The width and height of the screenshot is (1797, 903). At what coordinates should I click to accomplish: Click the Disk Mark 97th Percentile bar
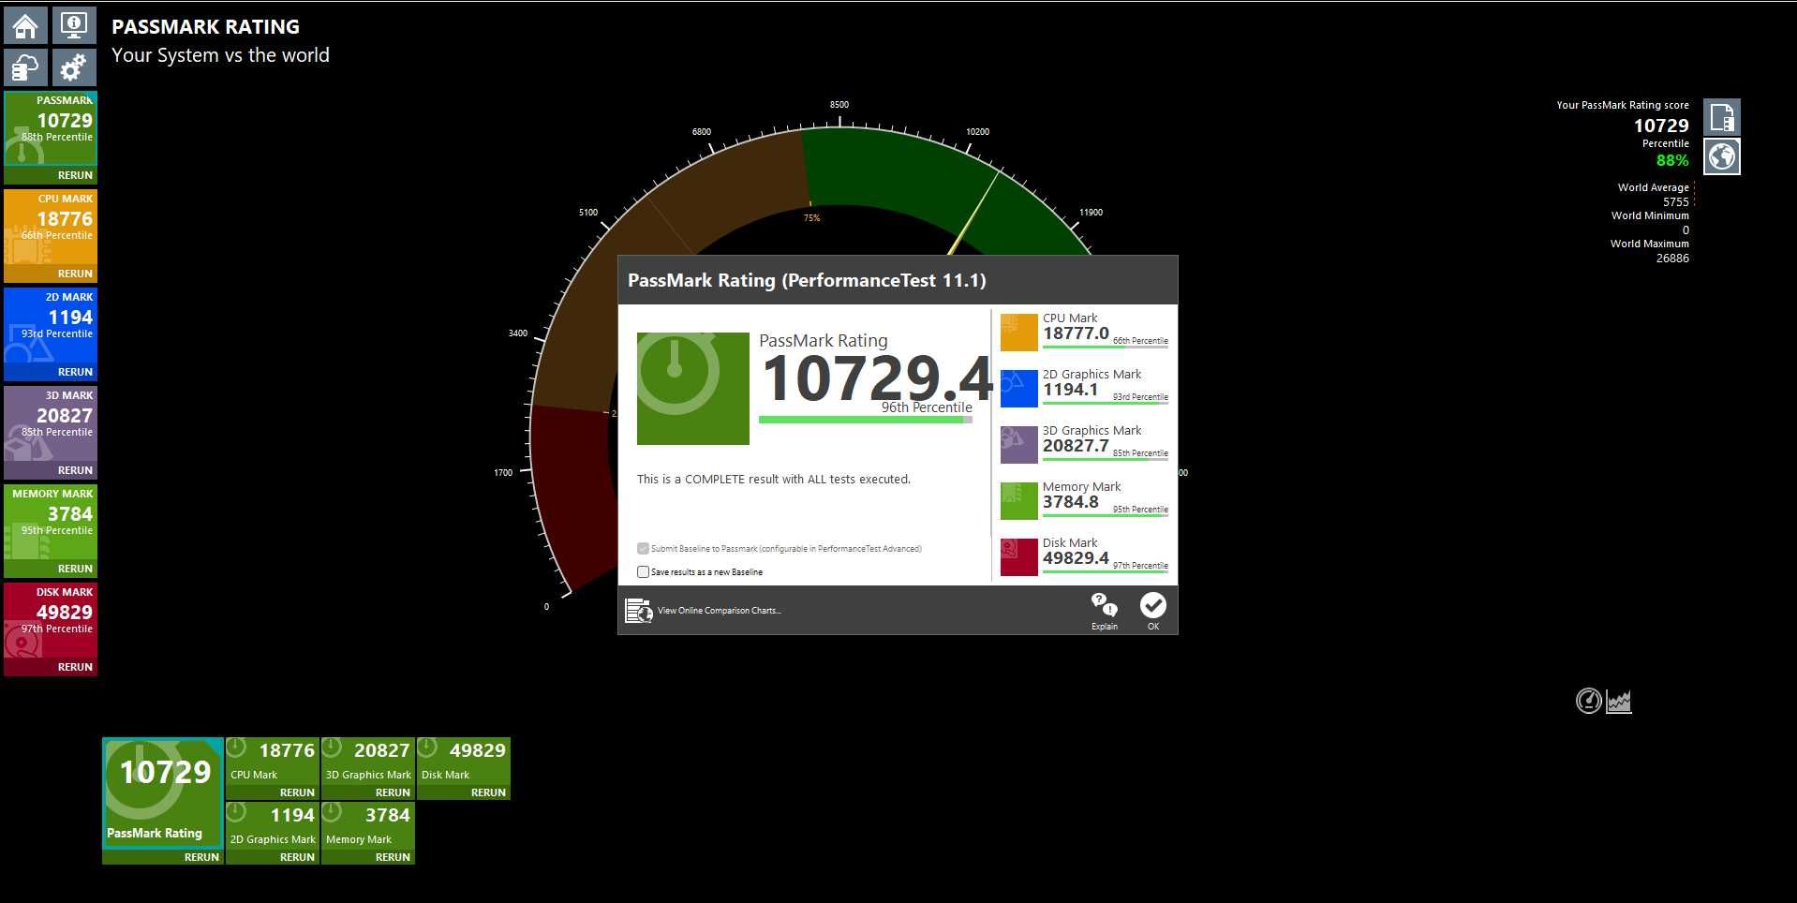click(x=1106, y=572)
